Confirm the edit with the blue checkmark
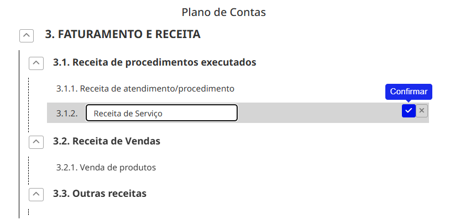 pyautogui.click(x=409, y=111)
